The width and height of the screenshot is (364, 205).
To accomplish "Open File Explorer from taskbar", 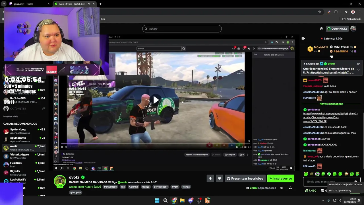I will 182,200.
